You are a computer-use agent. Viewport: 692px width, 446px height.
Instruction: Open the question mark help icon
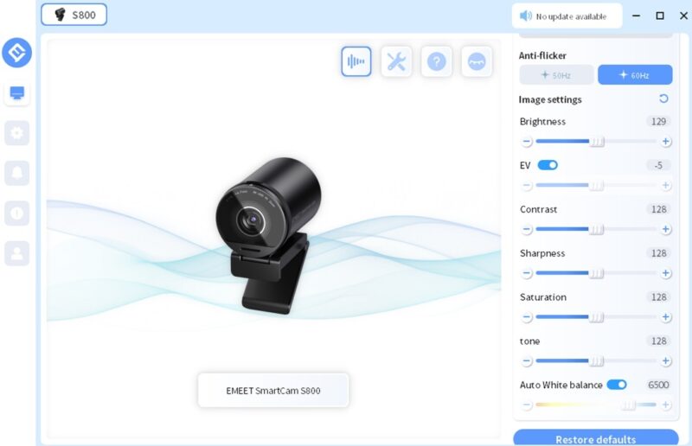coord(437,61)
